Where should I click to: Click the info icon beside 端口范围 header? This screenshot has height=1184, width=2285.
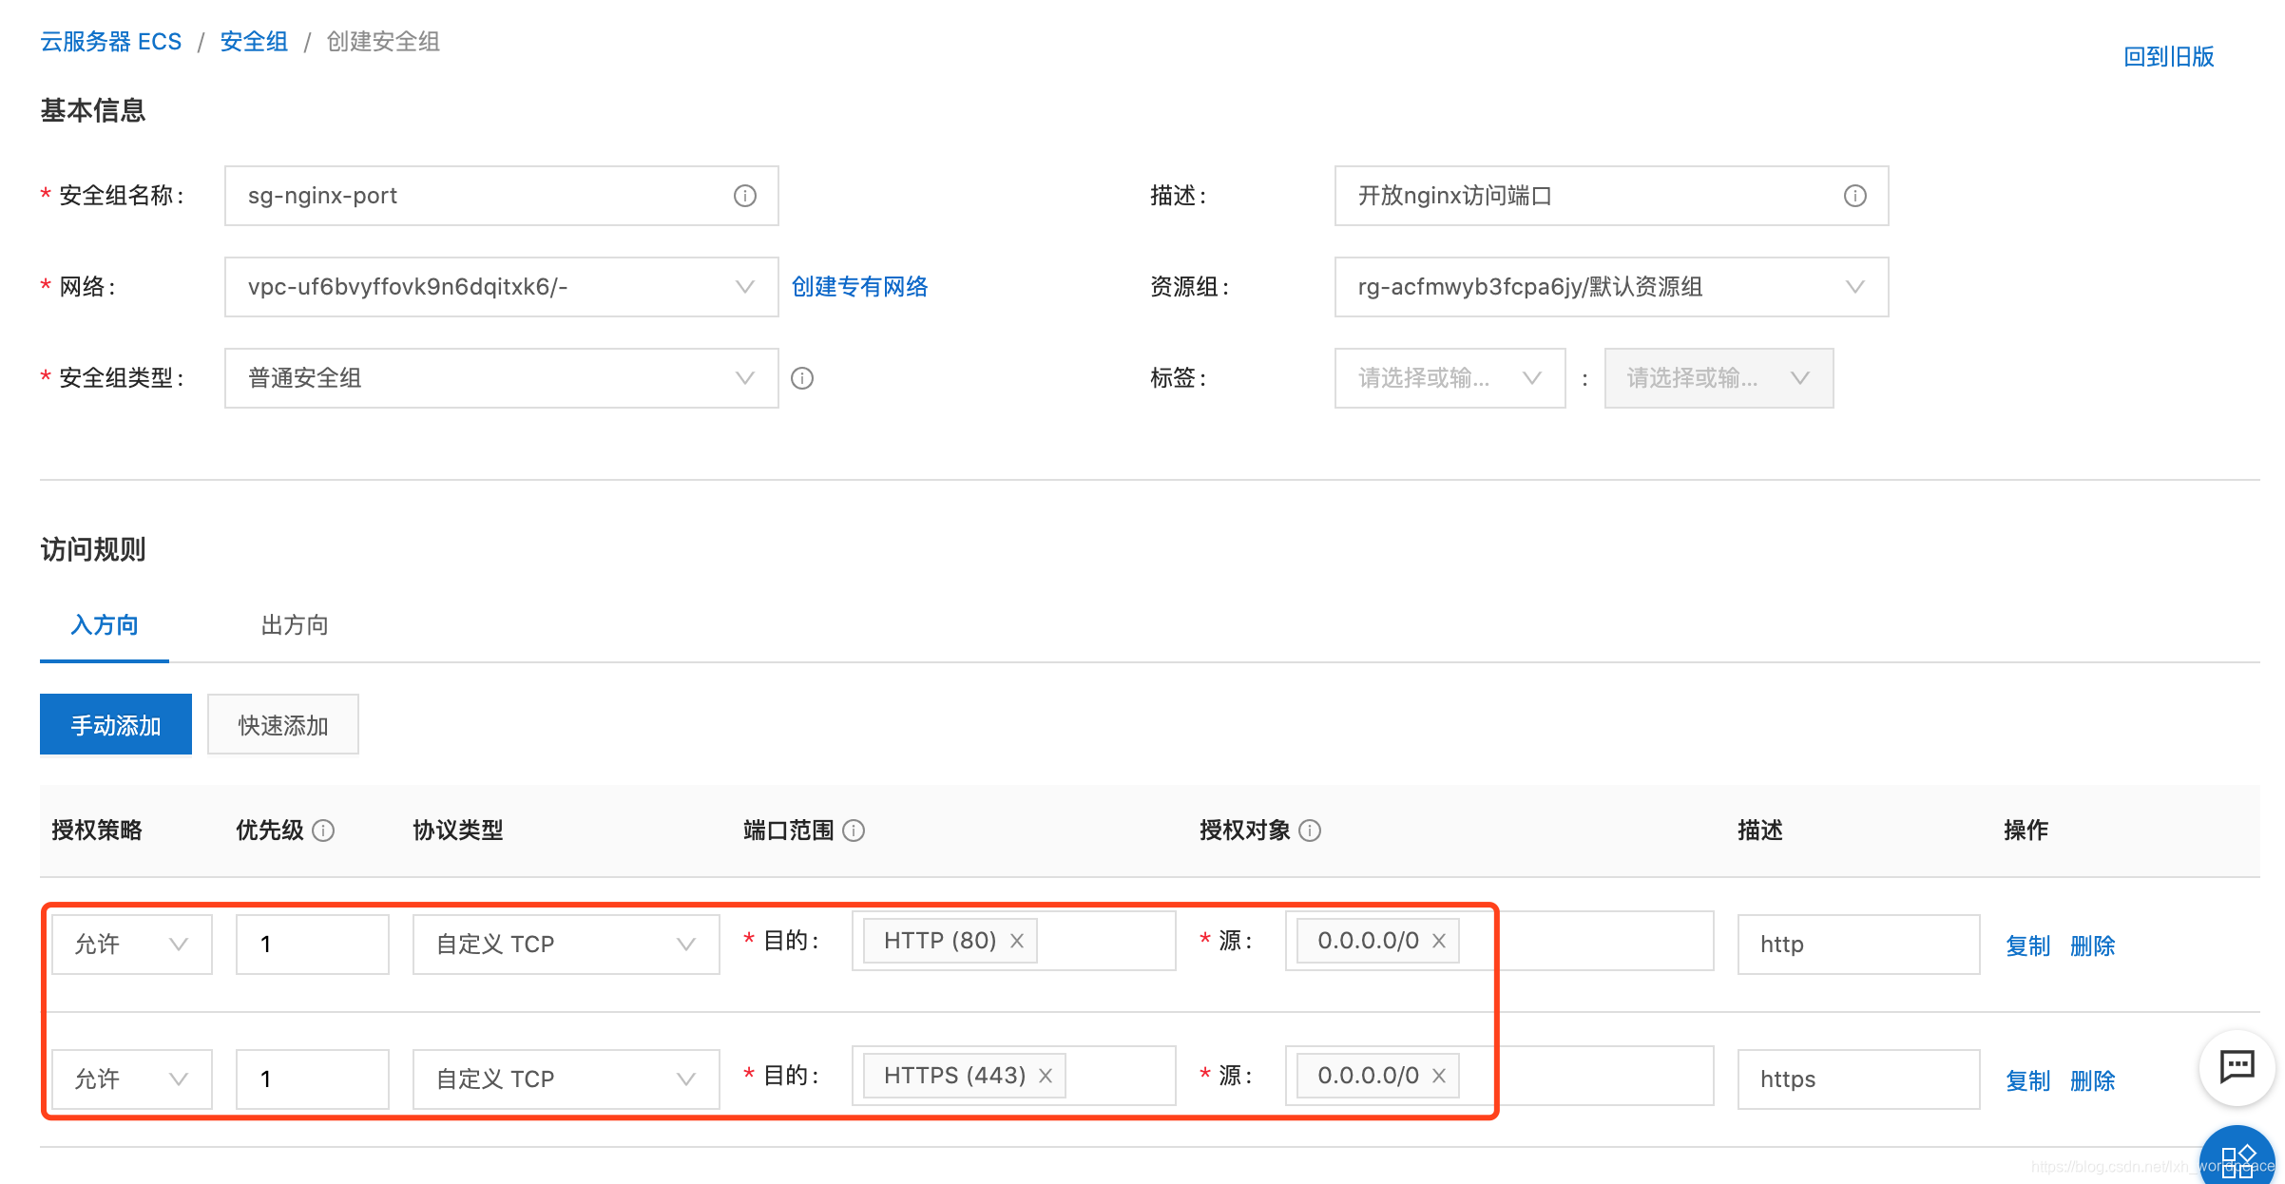click(x=856, y=831)
